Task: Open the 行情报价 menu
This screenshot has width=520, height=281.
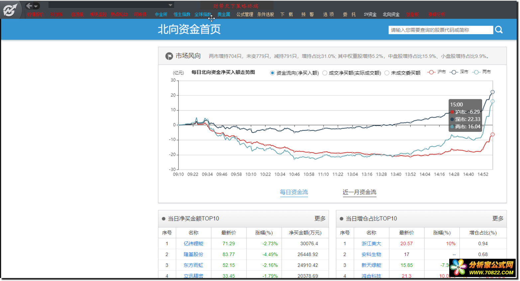Action: (35, 15)
